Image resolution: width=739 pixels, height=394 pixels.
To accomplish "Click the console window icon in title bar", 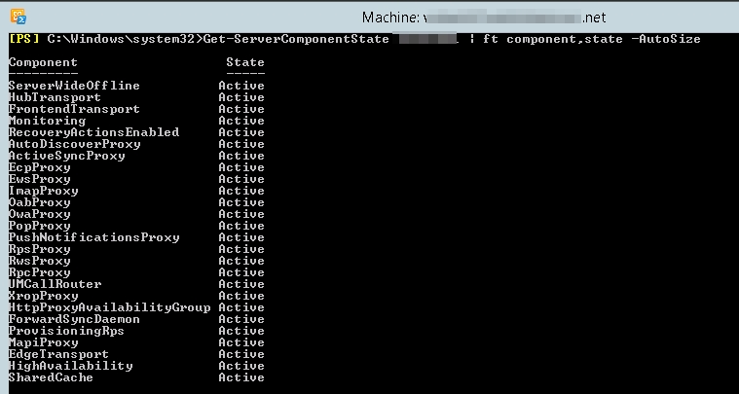I will coord(18,17).
